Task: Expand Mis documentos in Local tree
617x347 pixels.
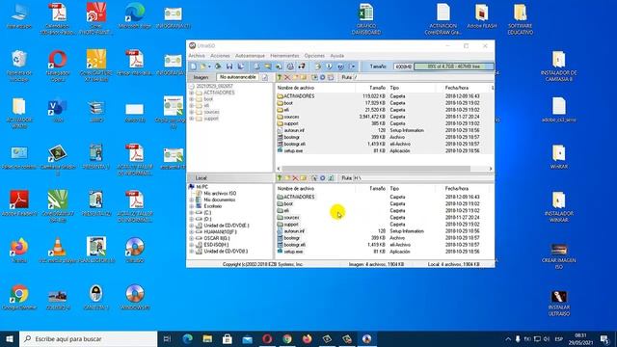Action: coord(192,200)
